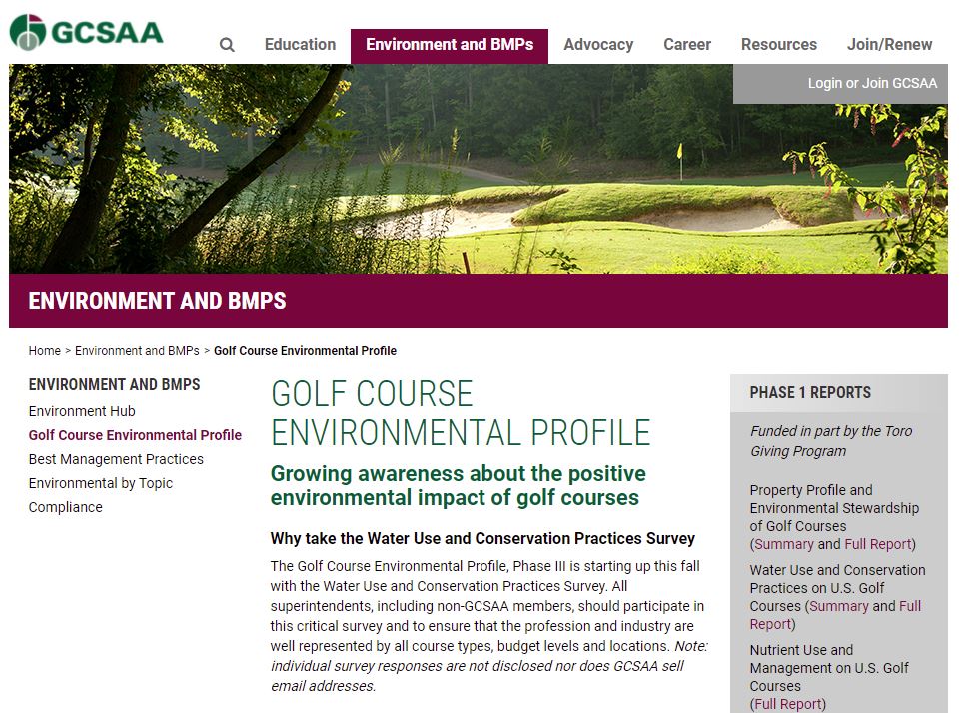
Task: Open Property Profile Summary link
Action: pos(784,544)
